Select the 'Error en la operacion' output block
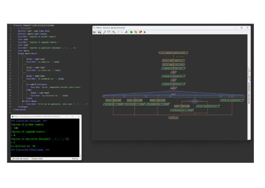This screenshot has width=265, height=188. point(232,100)
